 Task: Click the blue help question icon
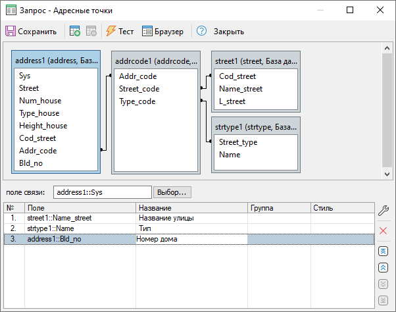201,32
